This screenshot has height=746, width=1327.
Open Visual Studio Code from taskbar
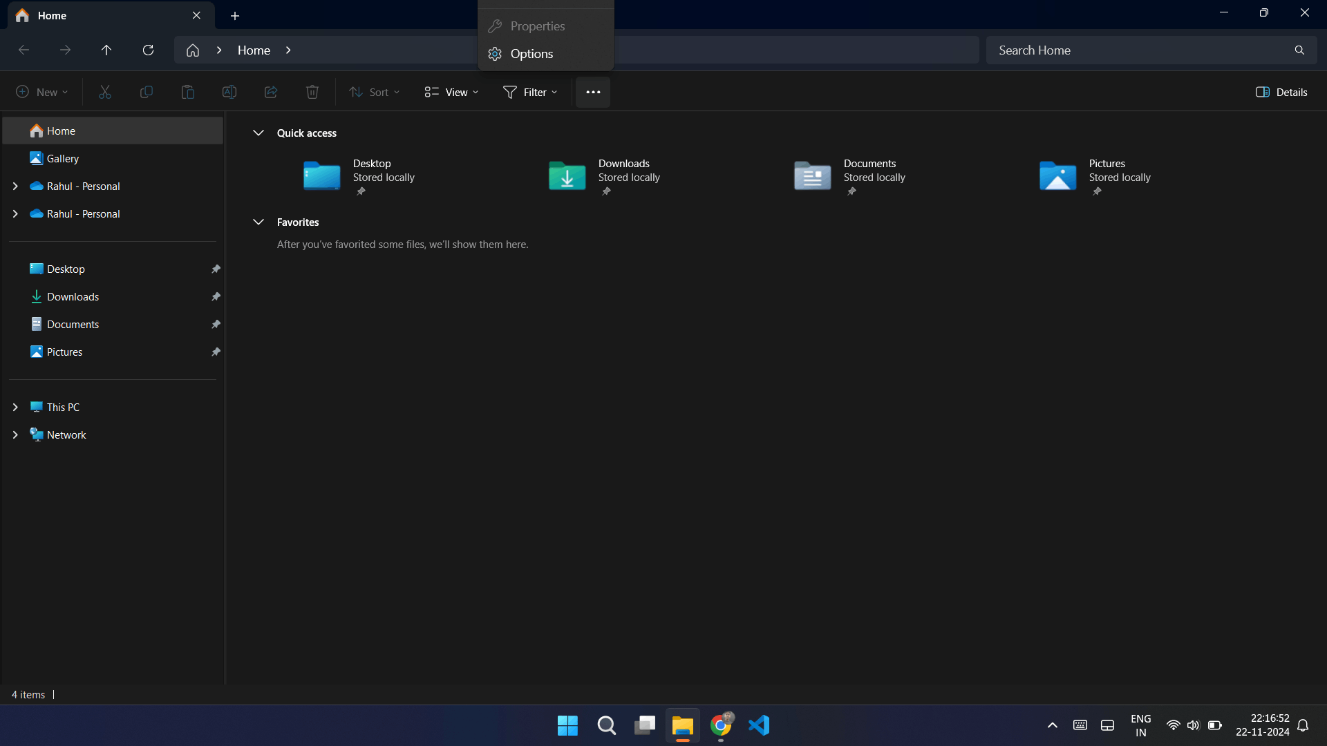tap(759, 725)
